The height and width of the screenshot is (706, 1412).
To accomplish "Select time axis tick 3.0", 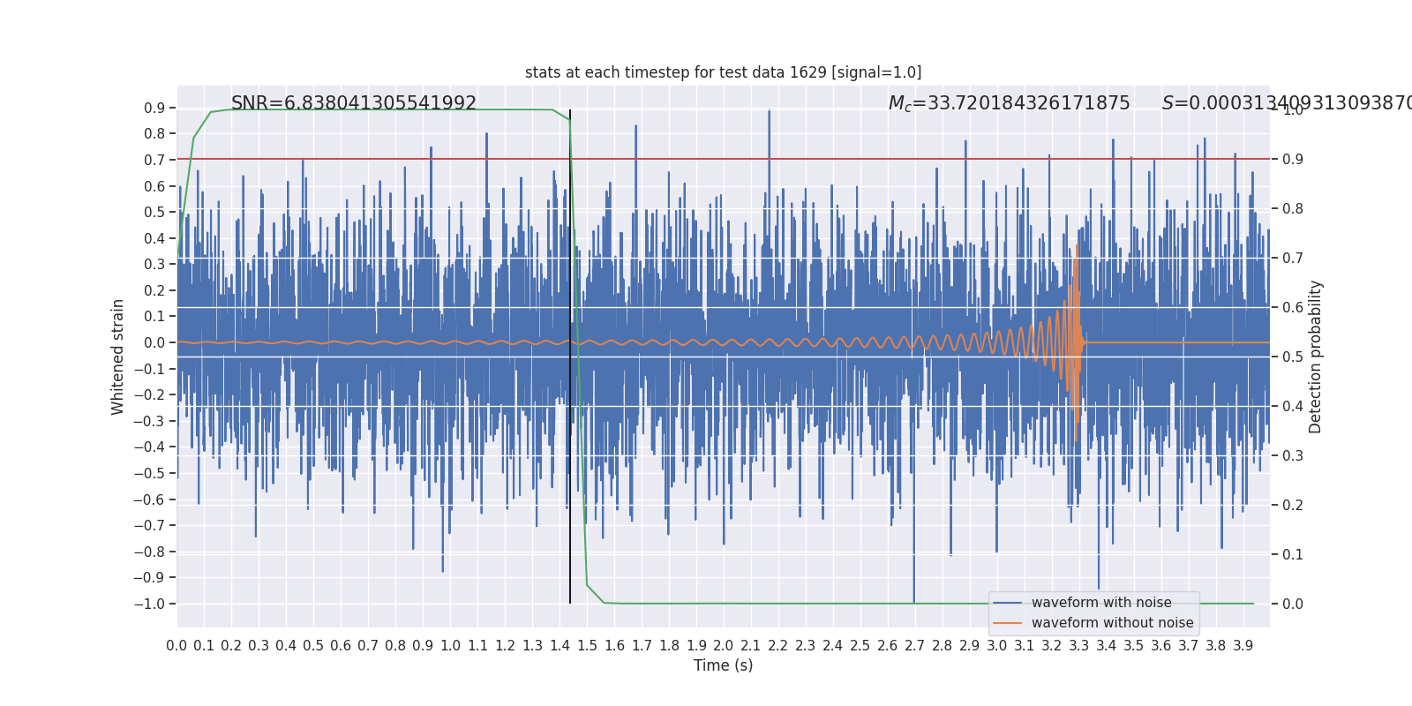I will click(997, 646).
